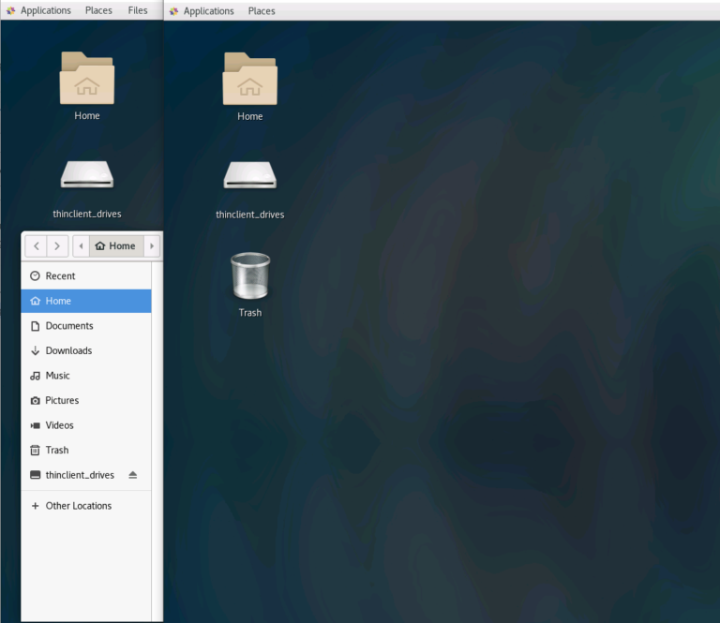The height and width of the screenshot is (623, 720).
Task: Open the Places menu beside Files
Action: point(98,10)
